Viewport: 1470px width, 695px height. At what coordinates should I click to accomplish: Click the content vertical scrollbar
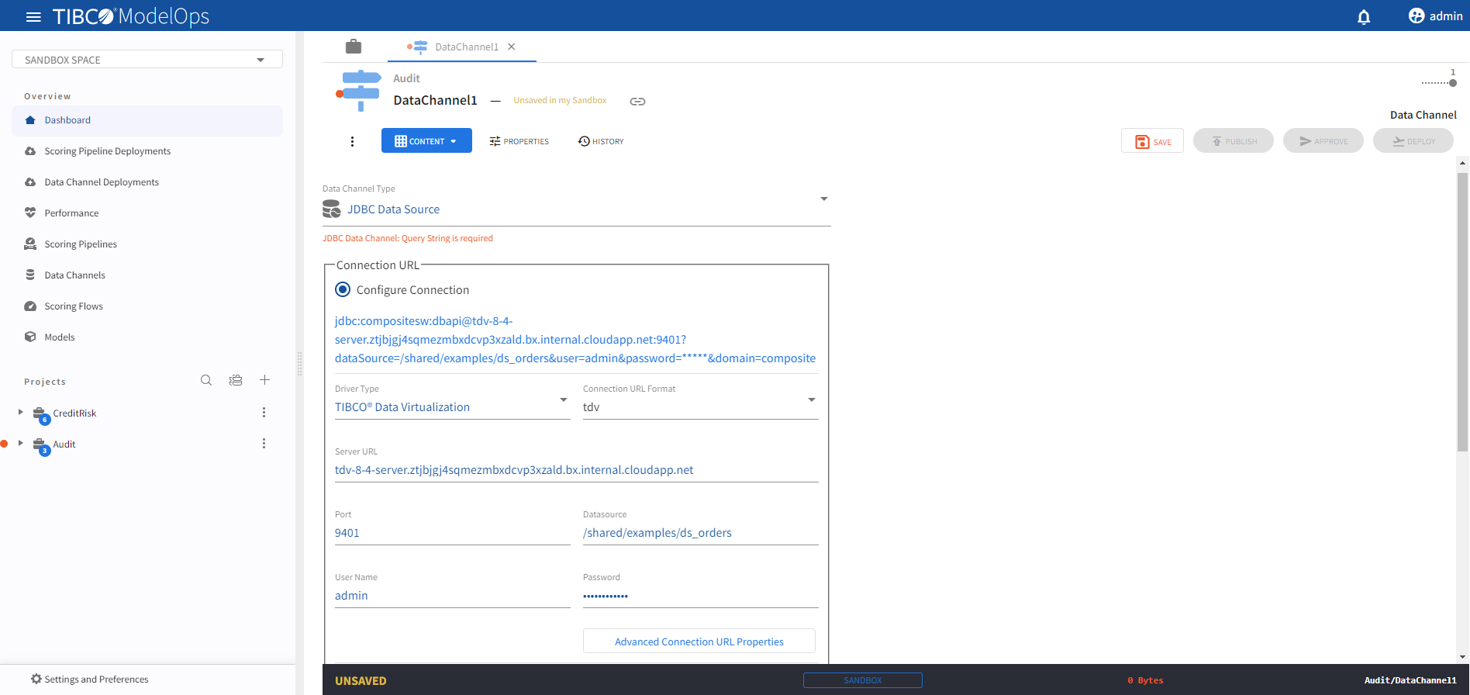coord(1462,310)
